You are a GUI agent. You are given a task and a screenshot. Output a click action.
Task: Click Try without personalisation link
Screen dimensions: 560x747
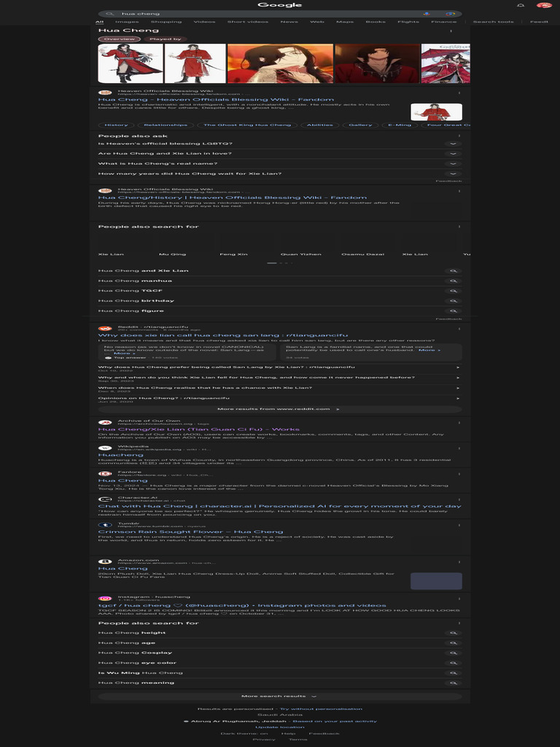tap(321, 709)
